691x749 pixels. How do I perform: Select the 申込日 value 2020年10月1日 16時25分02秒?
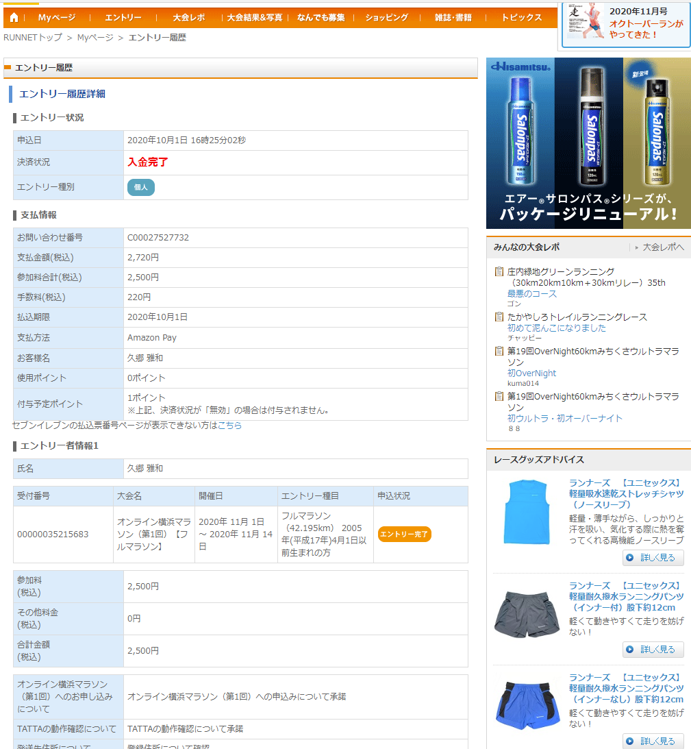click(186, 140)
